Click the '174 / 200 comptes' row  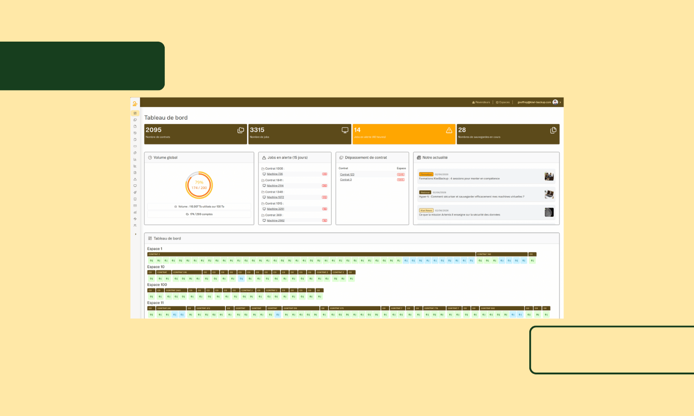click(x=199, y=214)
